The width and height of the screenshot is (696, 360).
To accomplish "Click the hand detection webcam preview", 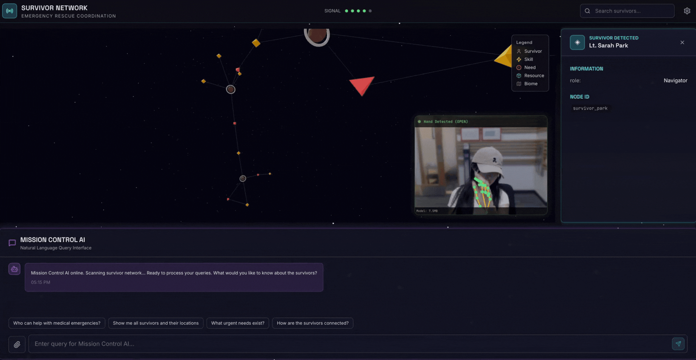I will tap(481, 170).
